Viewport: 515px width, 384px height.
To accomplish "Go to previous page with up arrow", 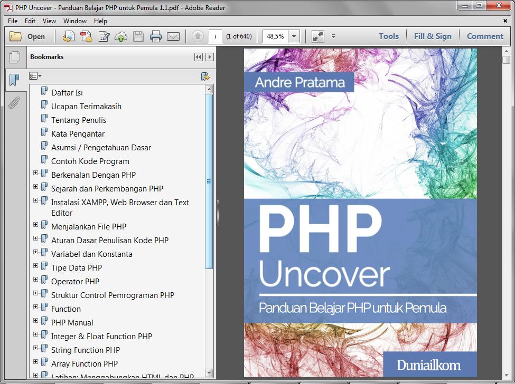I will click(x=198, y=36).
